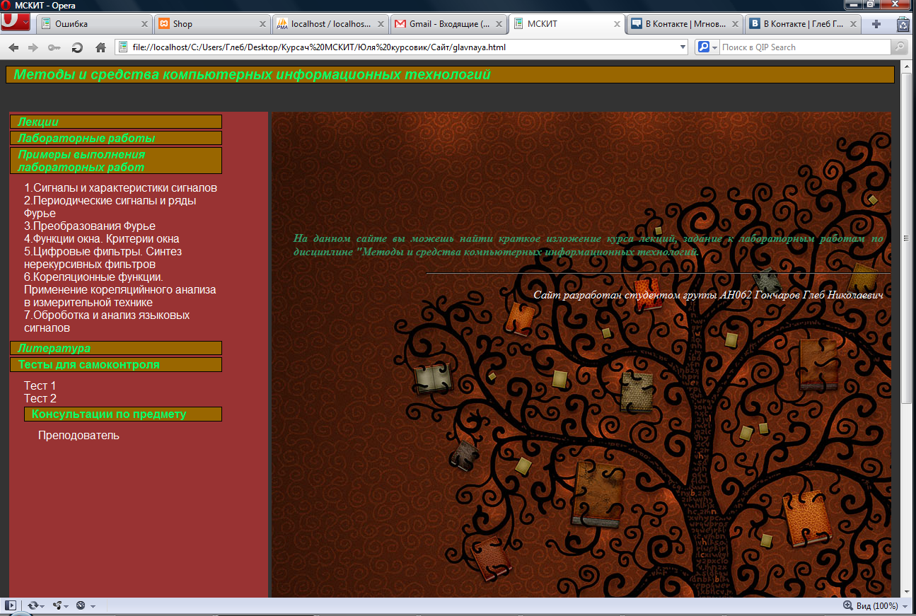This screenshot has width=916, height=616.
Task: Open lecture 7 Обработка и анализ языковых сигналов
Action: [107, 322]
